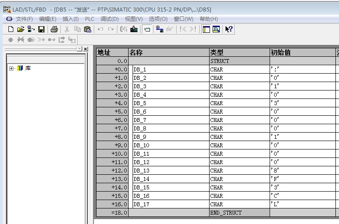Click the address cell =18.0
This screenshot has height=224, width=339.
click(x=112, y=213)
